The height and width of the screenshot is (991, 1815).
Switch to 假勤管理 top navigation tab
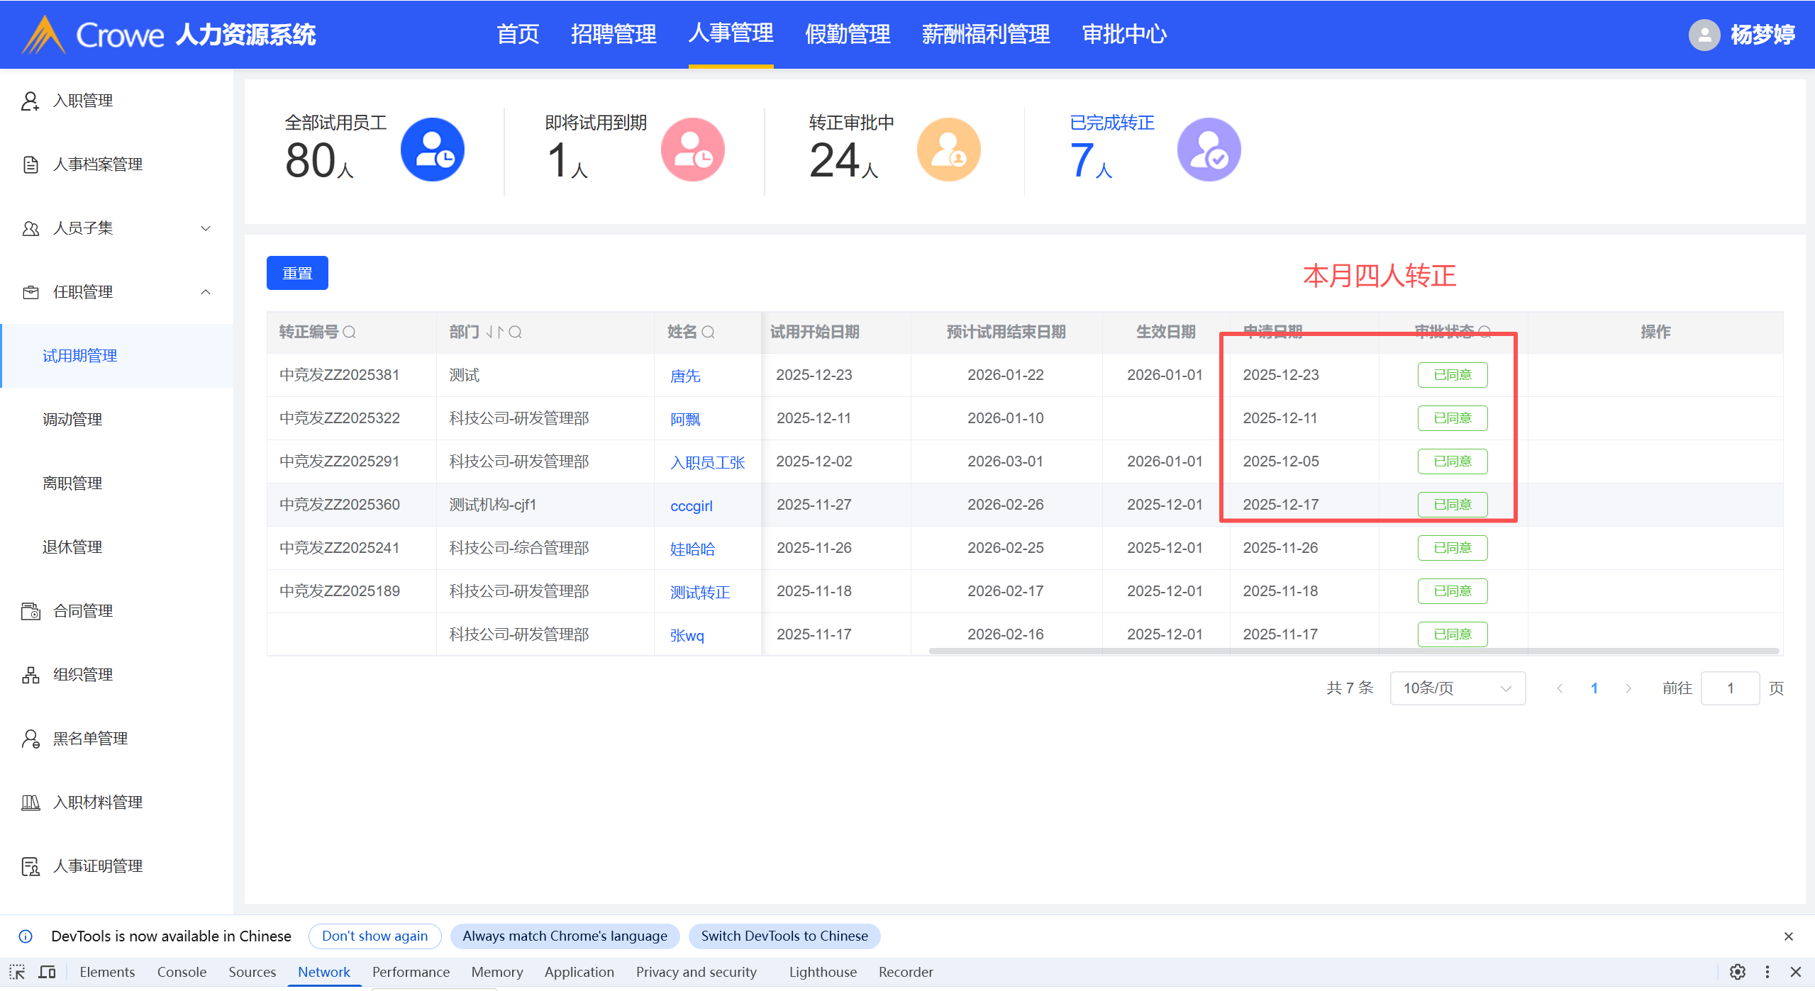pyautogui.click(x=847, y=34)
